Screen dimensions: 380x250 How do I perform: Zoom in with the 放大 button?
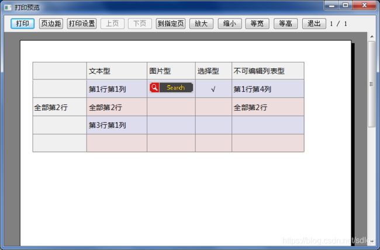click(201, 23)
